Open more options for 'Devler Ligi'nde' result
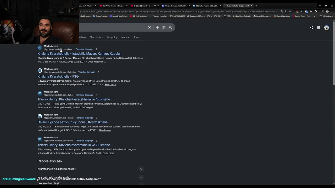 pyautogui.click(x=96, y=118)
